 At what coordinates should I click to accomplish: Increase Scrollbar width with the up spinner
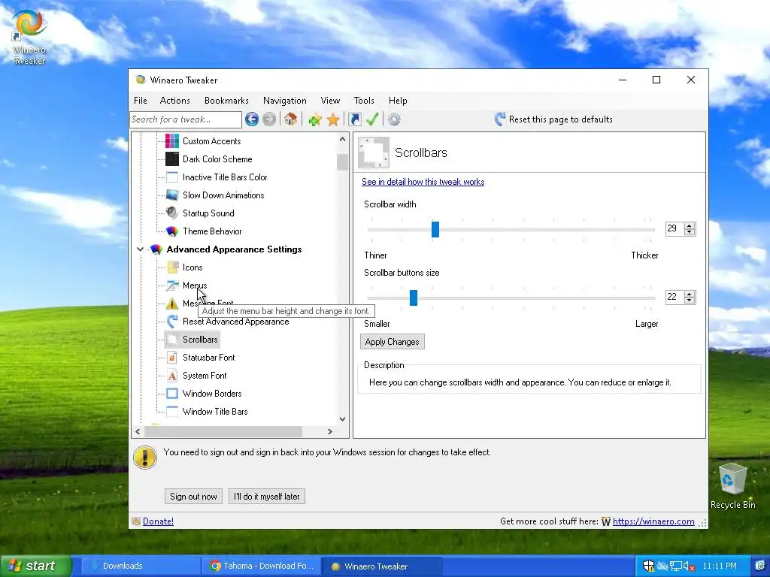tap(690, 225)
